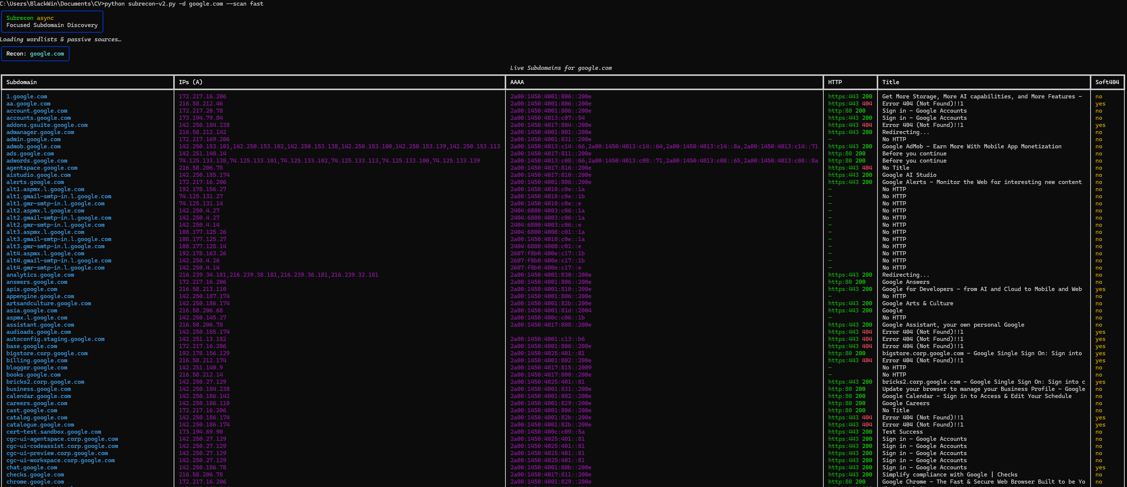Select subdomain "books.google.com"
This screenshot has height=487, width=1127.
click(x=33, y=375)
